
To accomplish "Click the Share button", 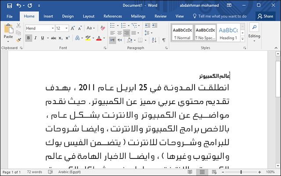I will tap(265, 16).
